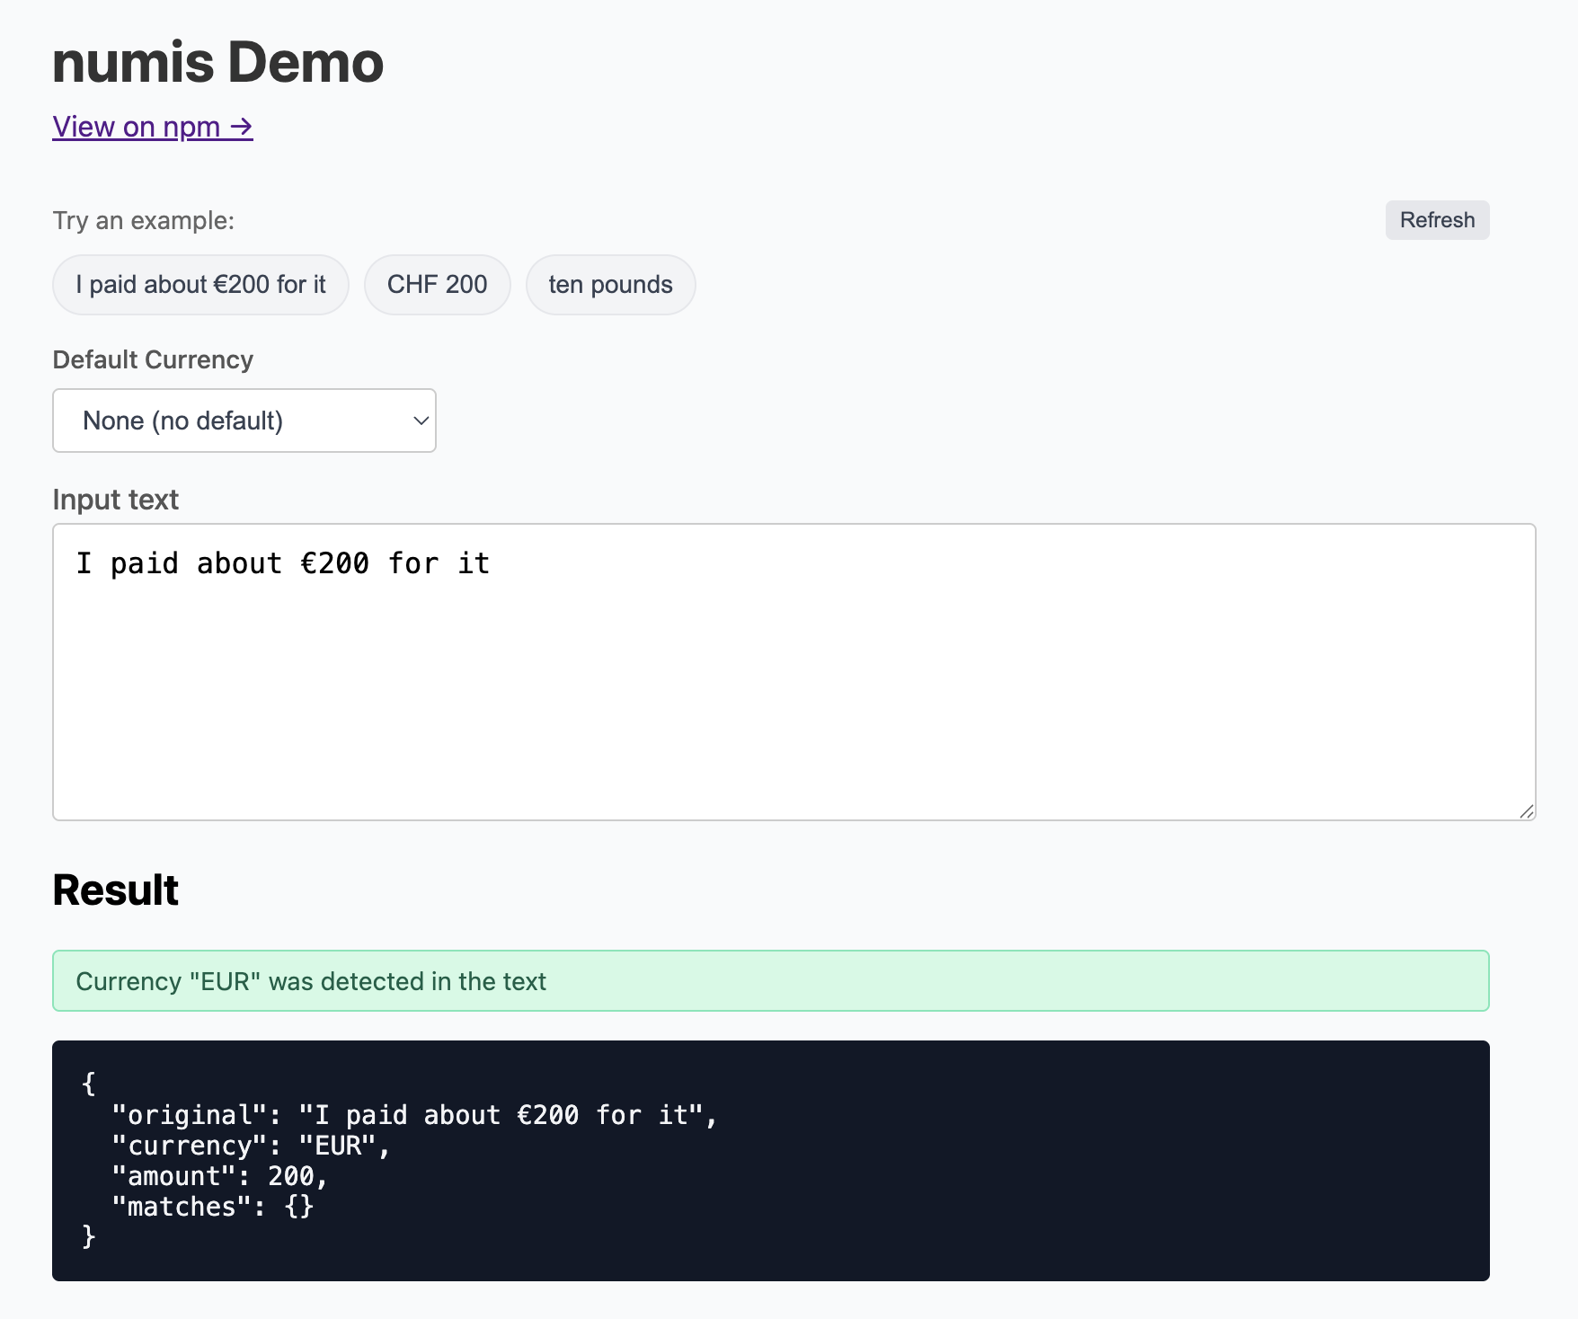Click the 'Result' section heading
This screenshot has height=1319, width=1578.
click(x=114, y=889)
